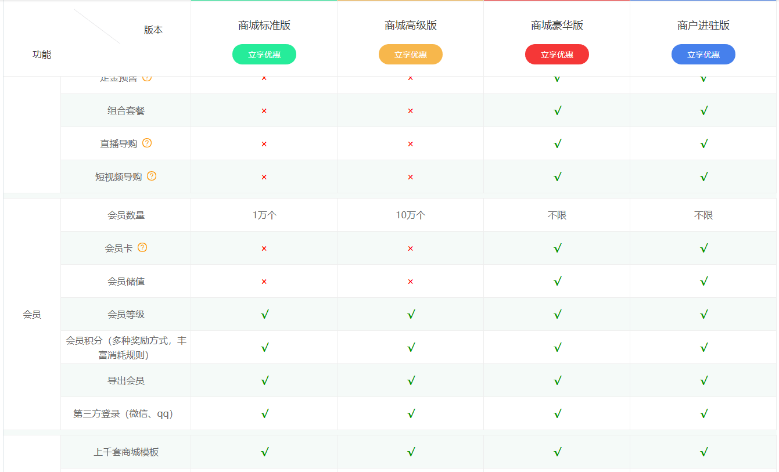Click the red 立享优惠 button under 商城豪华版

tap(557, 55)
